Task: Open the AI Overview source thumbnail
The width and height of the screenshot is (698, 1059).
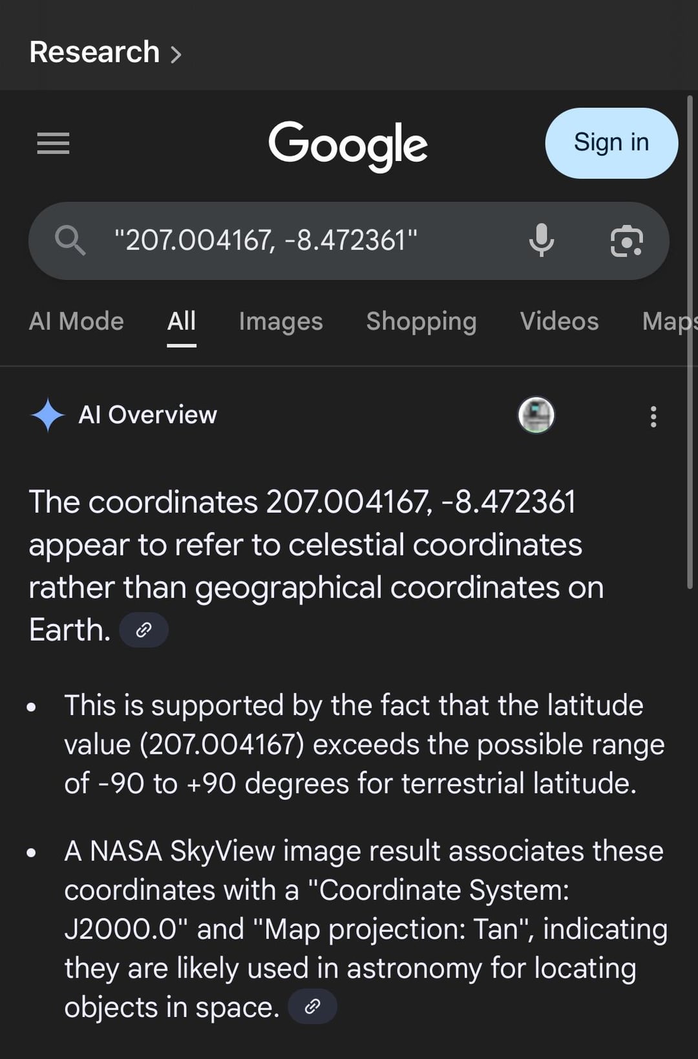Action: pos(536,415)
